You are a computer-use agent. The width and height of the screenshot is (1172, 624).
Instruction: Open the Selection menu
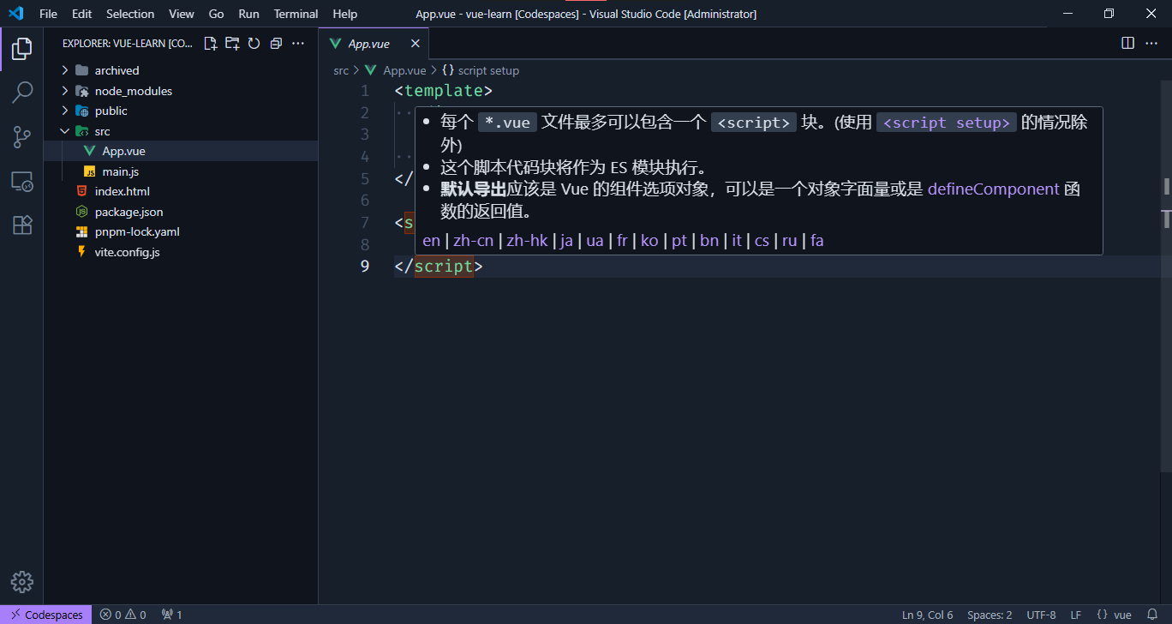130,14
